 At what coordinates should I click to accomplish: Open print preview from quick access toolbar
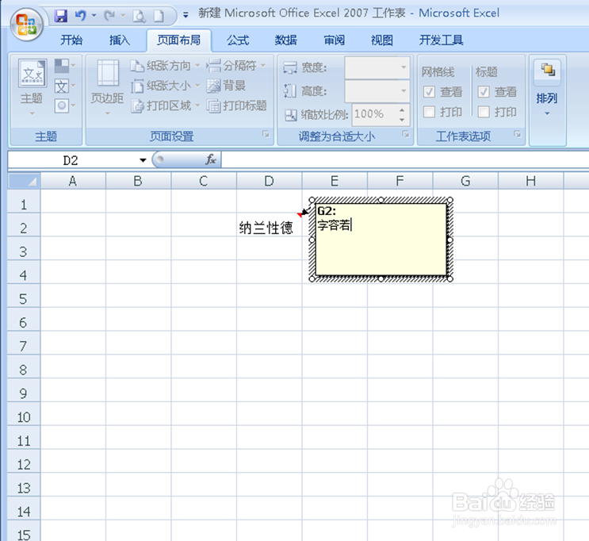pyautogui.click(x=139, y=16)
